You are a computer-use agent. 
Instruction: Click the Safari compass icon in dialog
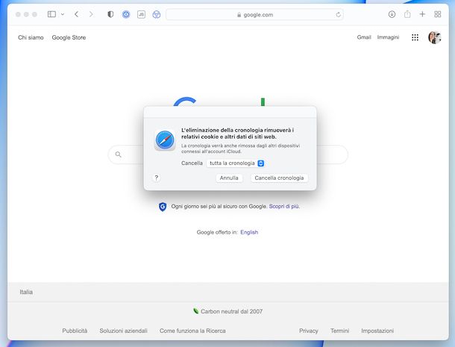[x=165, y=140]
